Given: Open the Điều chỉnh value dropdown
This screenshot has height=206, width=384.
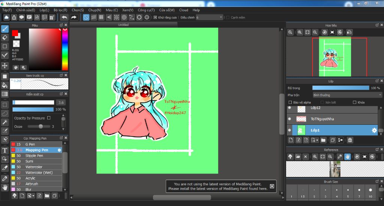Looking at the screenshot, I should pos(209,17).
